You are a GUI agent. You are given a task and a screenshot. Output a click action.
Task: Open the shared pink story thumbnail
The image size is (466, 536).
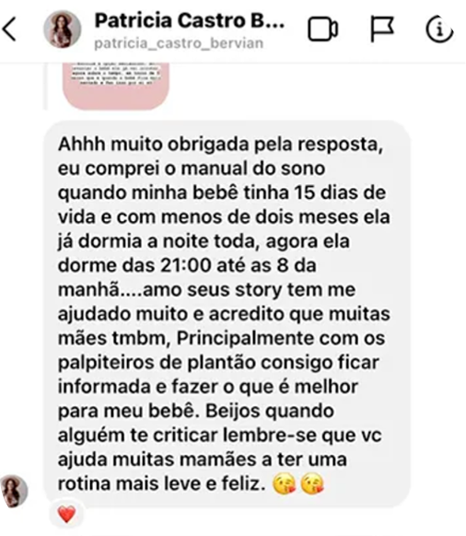[115, 86]
